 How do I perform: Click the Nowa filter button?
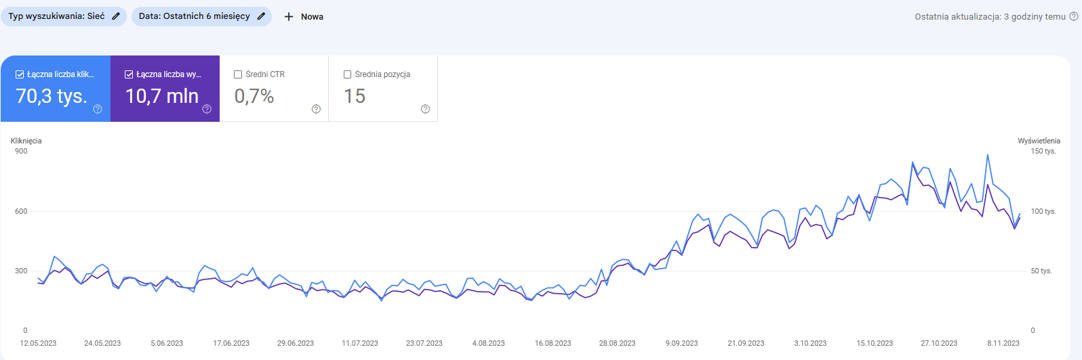coord(312,17)
